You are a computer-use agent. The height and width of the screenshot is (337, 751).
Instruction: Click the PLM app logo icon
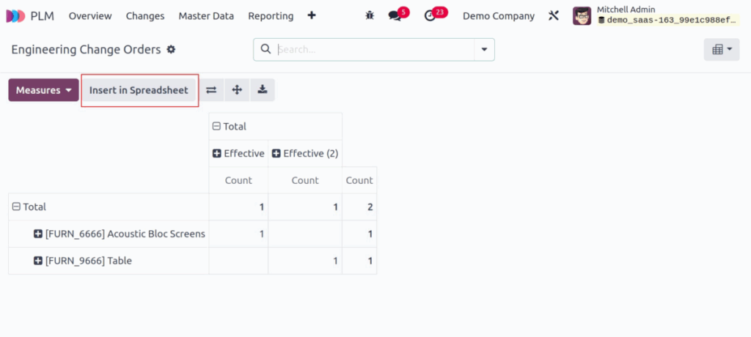pyautogui.click(x=15, y=16)
